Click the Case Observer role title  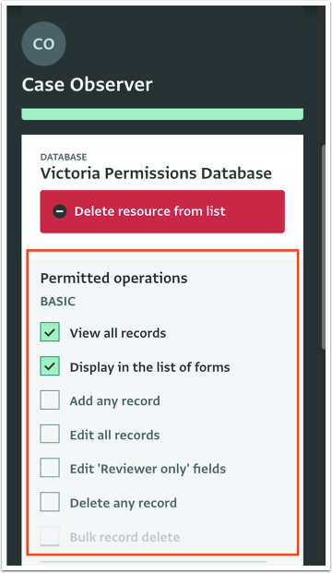(x=87, y=85)
